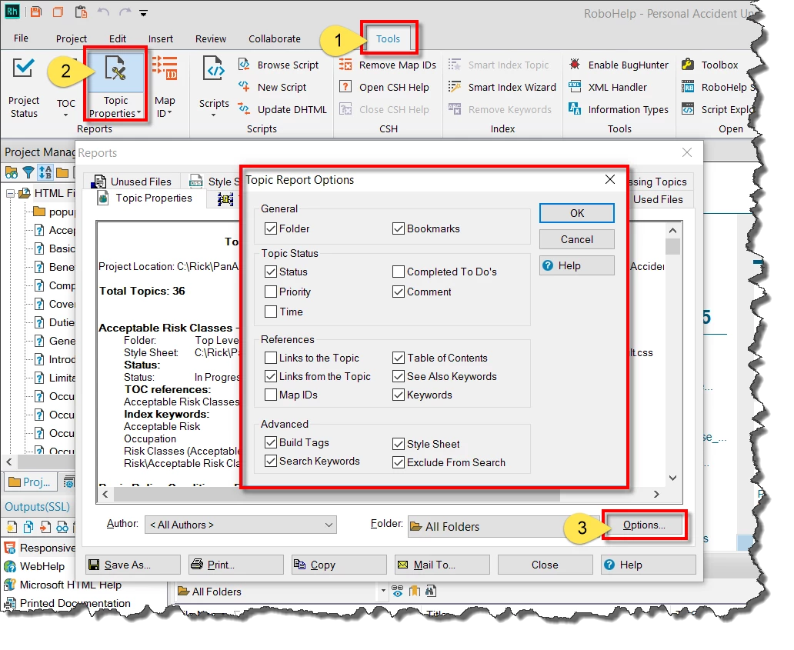
Task: Open the Proj... pane tab
Action: (29, 482)
